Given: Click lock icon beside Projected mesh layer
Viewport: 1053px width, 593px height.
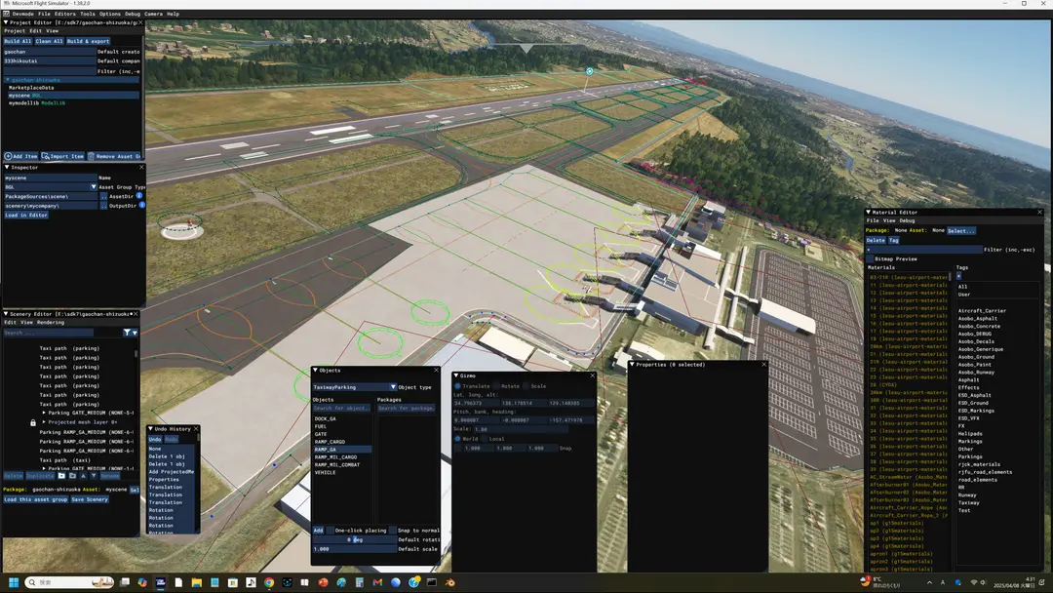Looking at the screenshot, I should coord(33,422).
